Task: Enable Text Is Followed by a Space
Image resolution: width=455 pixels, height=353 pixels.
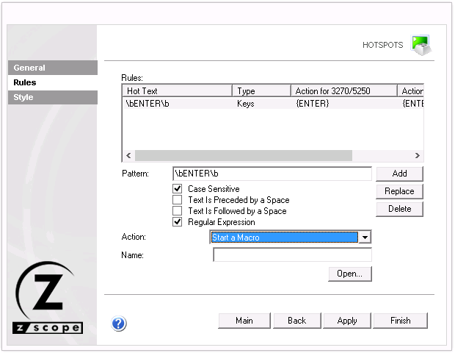Action: coord(177,211)
